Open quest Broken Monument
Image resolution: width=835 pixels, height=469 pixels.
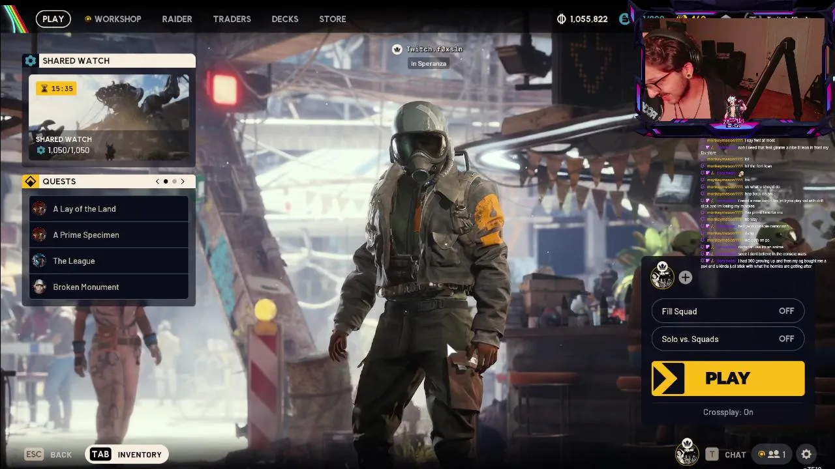[109, 287]
